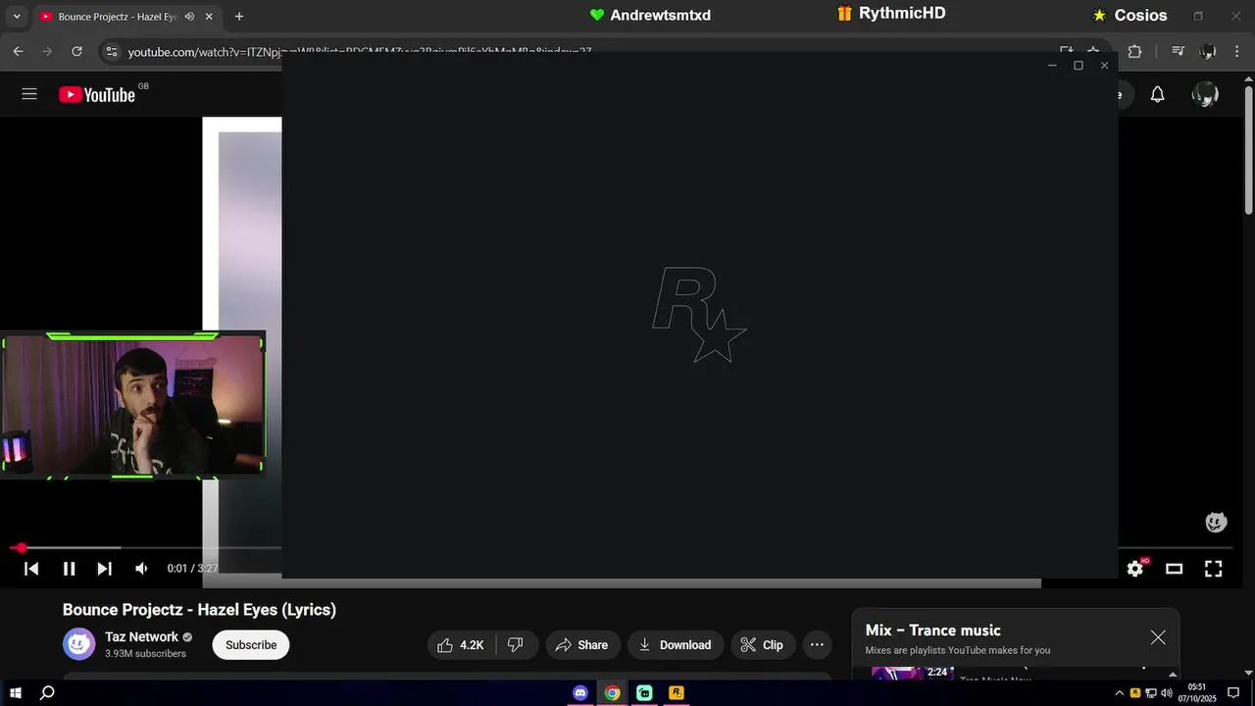The image size is (1255, 706).
Task: Show hidden system tray icons
Action: click(1120, 692)
